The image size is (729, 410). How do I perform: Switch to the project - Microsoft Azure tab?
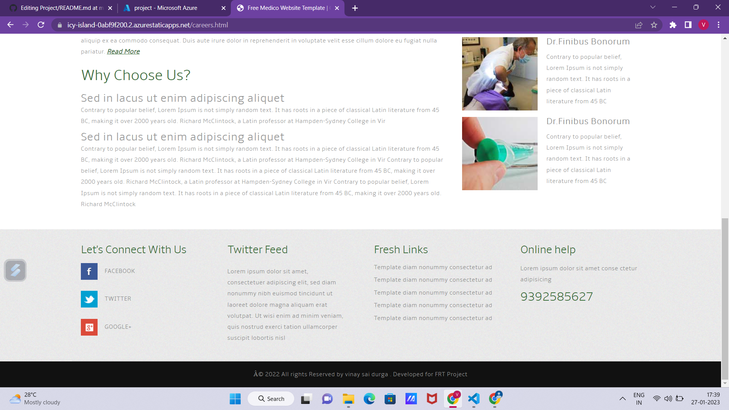[x=167, y=8]
